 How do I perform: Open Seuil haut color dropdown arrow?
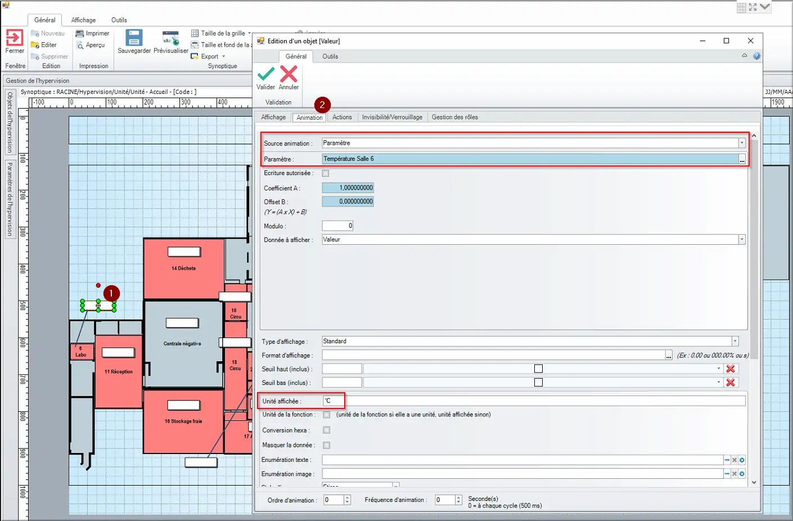coord(719,369)
